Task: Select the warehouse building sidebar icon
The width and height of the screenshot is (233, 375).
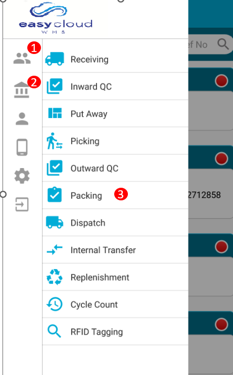Action: click(x=22, y=90)
